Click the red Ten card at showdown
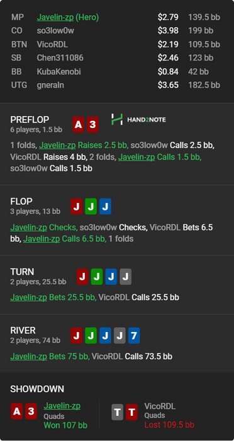This screenshot has height=441, width=234. (x=131, y=412)
